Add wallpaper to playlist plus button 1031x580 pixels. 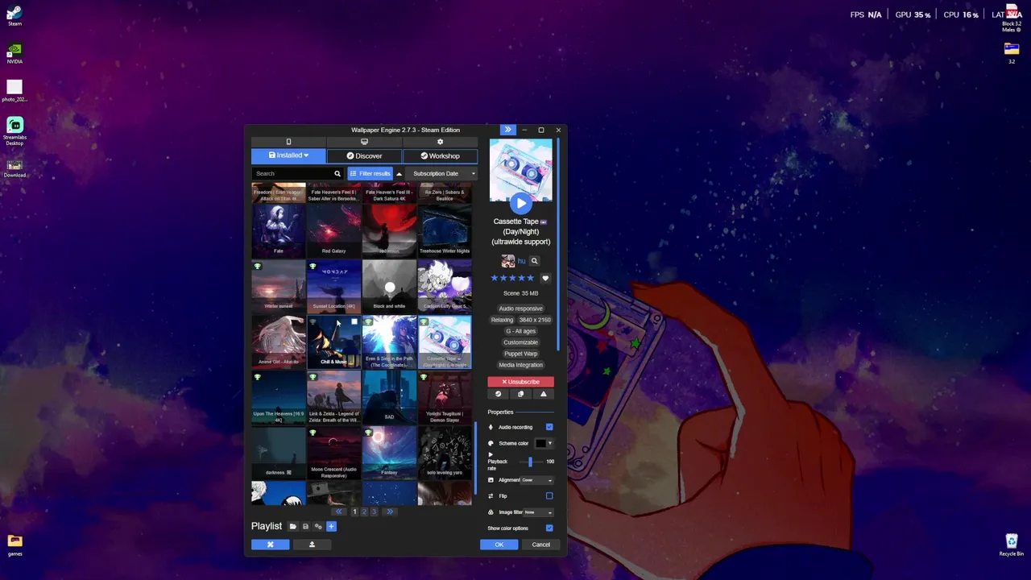tap(331, 526)
